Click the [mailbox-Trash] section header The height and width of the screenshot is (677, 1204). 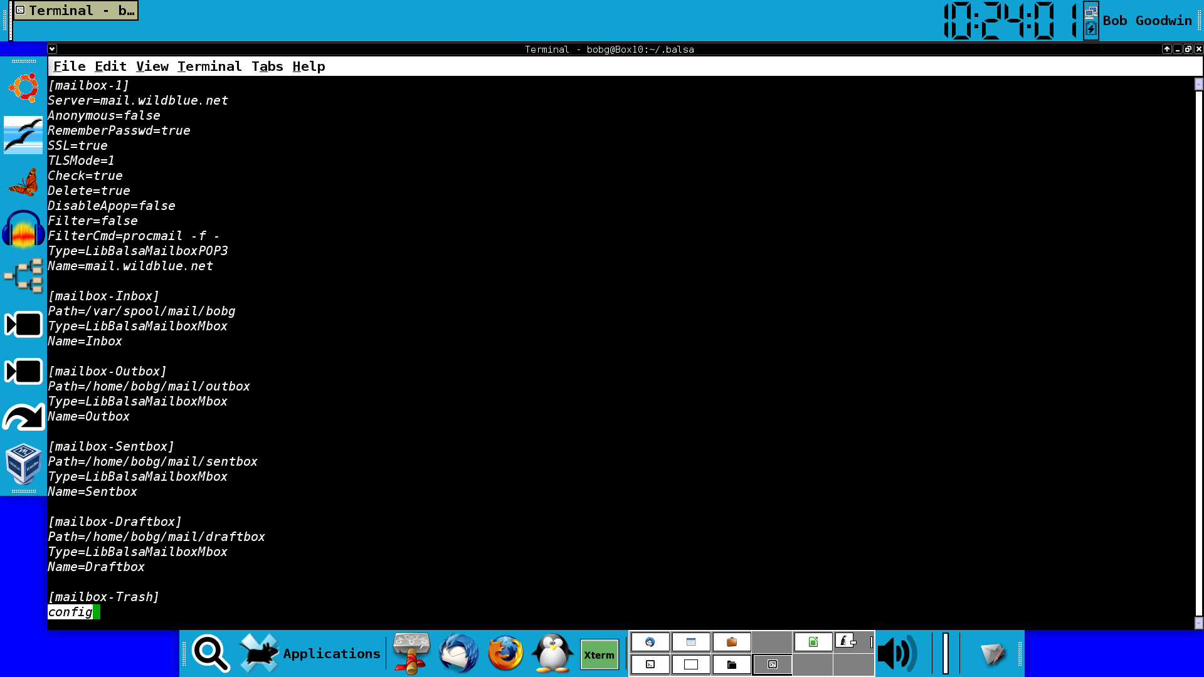(x=103, y=597)
